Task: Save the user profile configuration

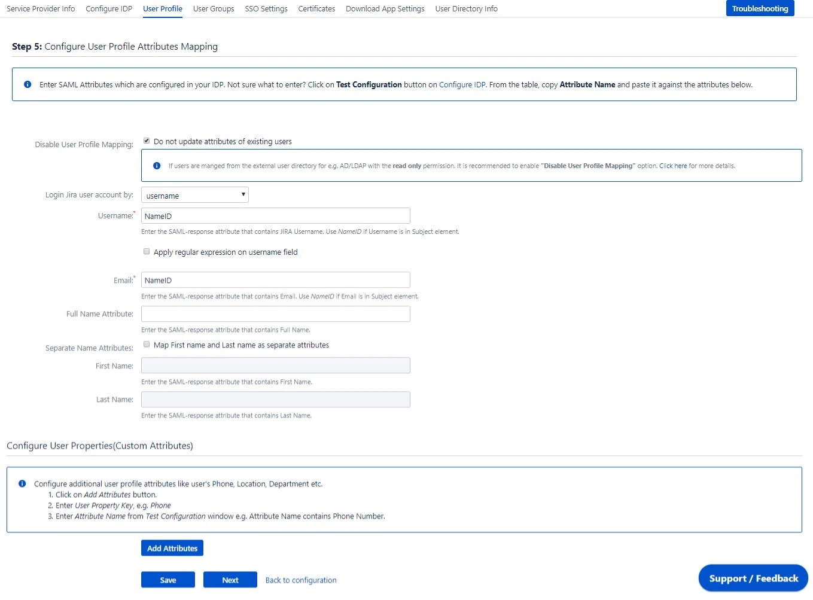Action: (x=168, y=580)
